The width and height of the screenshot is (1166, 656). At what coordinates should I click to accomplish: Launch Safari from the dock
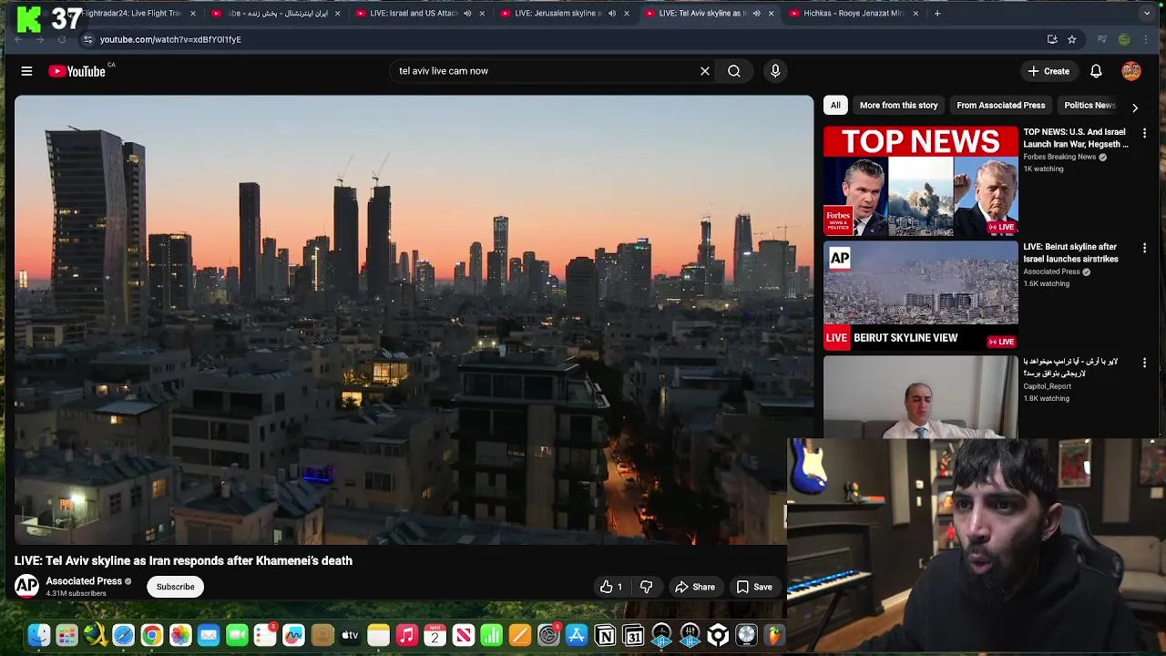coord(123,635)
